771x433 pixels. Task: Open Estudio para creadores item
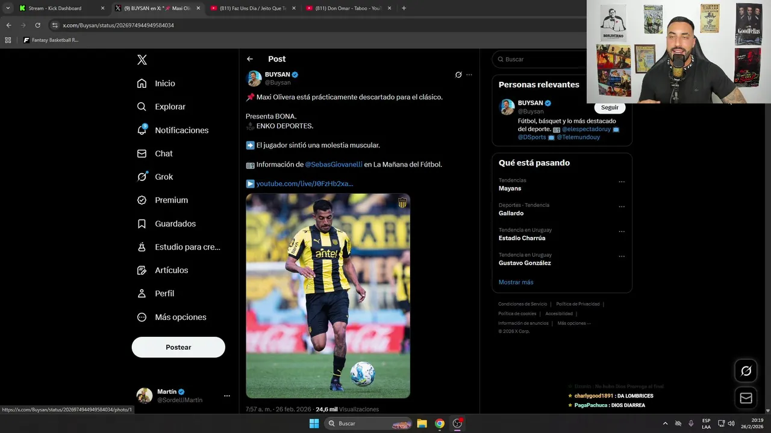click(179, 247)
